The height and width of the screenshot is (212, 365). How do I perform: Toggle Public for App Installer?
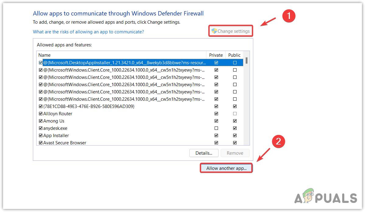(235, 136)
